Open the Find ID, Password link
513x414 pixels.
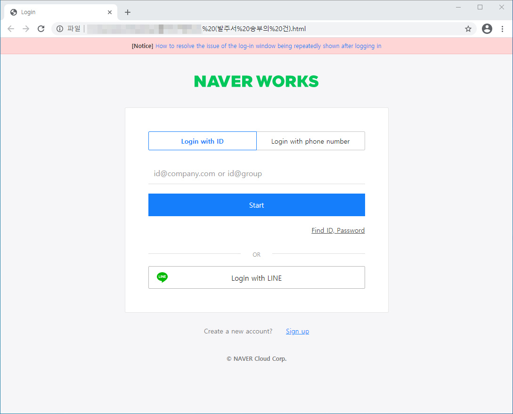[x=338, y=230]
